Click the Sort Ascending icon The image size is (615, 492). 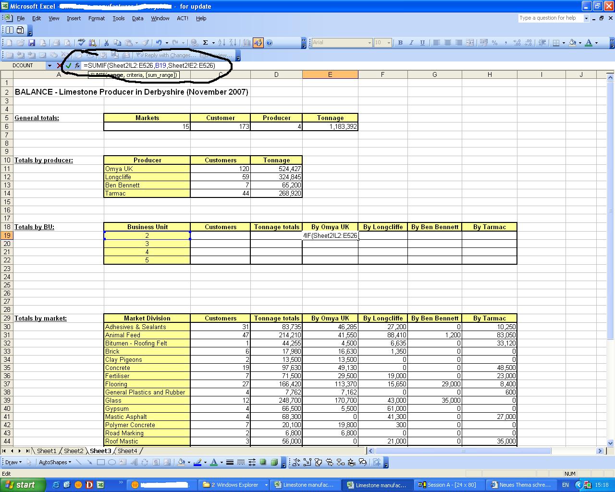tap(221, 43)
